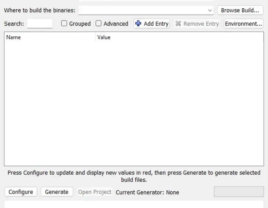Open the Browse Build... dialog
Image resolution: width=268 pixels, height=208 pixels.
coord(240,10)
